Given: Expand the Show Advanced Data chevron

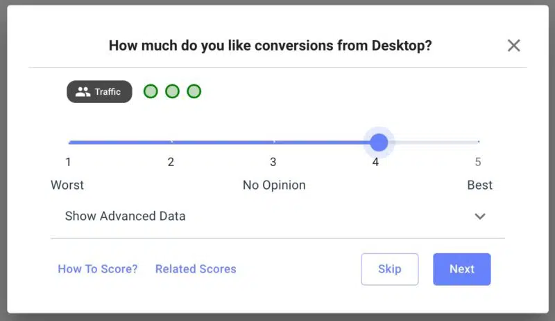Looking at the screenshot, I should [479, 217].
